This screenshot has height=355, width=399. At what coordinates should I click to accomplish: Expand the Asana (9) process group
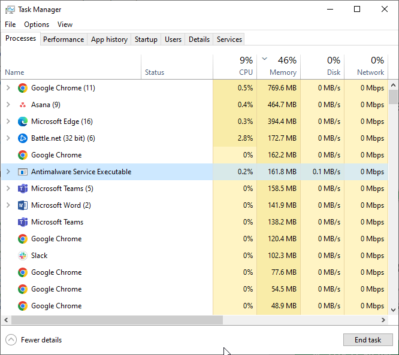(x=8, y=105)
